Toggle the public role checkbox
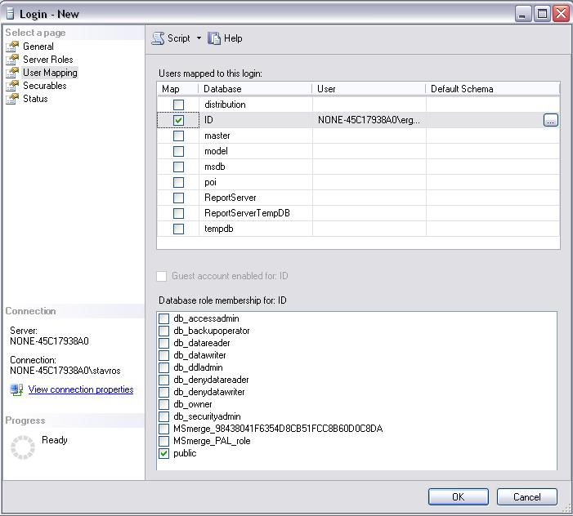Image resolution: width=573 pixels, height=516 pixels. 163,453
